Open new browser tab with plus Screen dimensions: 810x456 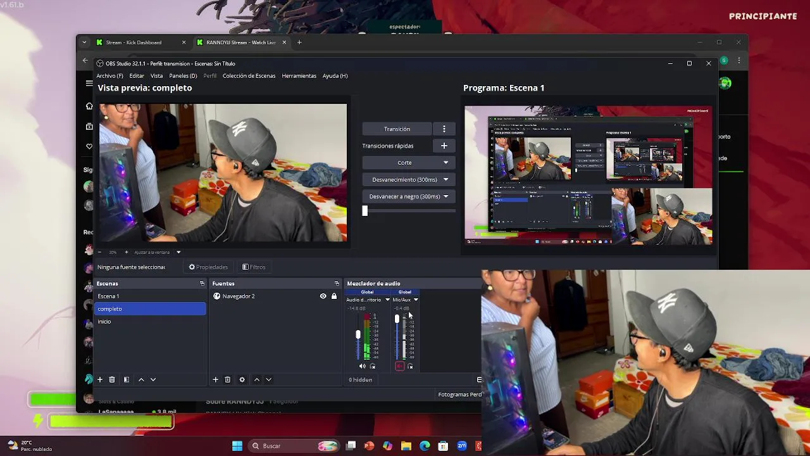coord(299,42)
